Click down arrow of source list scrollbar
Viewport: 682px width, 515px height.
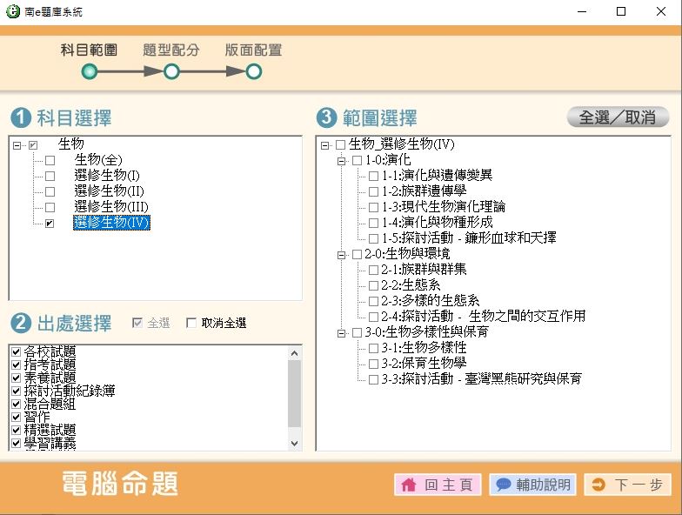click(294, 444)
